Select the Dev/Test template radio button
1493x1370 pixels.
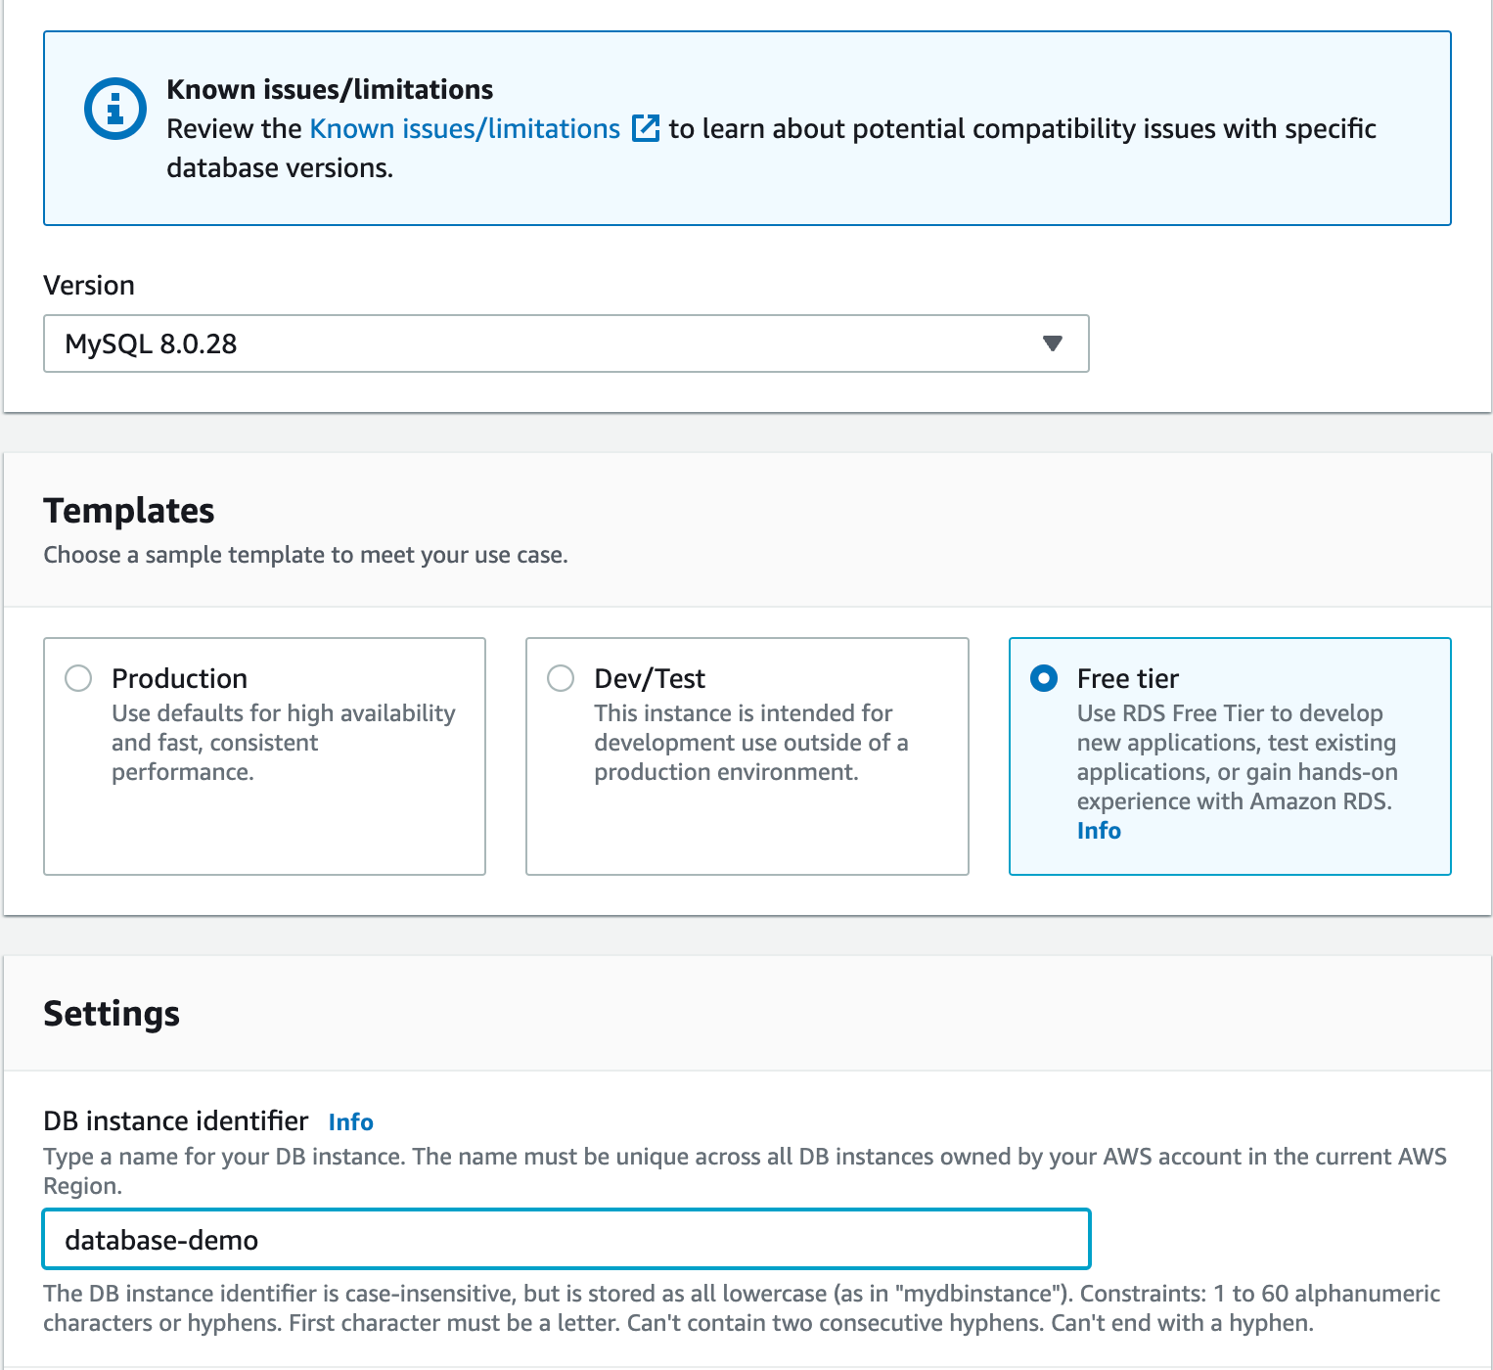[561, 678]
